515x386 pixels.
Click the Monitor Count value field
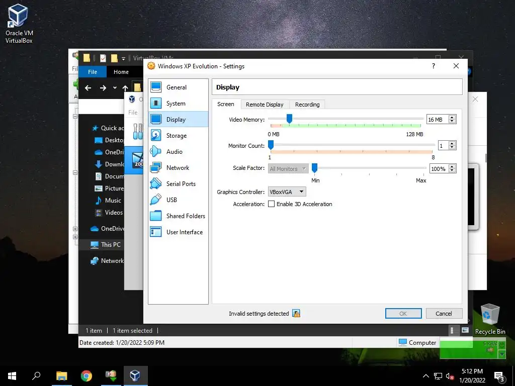[x=444, y=145]
